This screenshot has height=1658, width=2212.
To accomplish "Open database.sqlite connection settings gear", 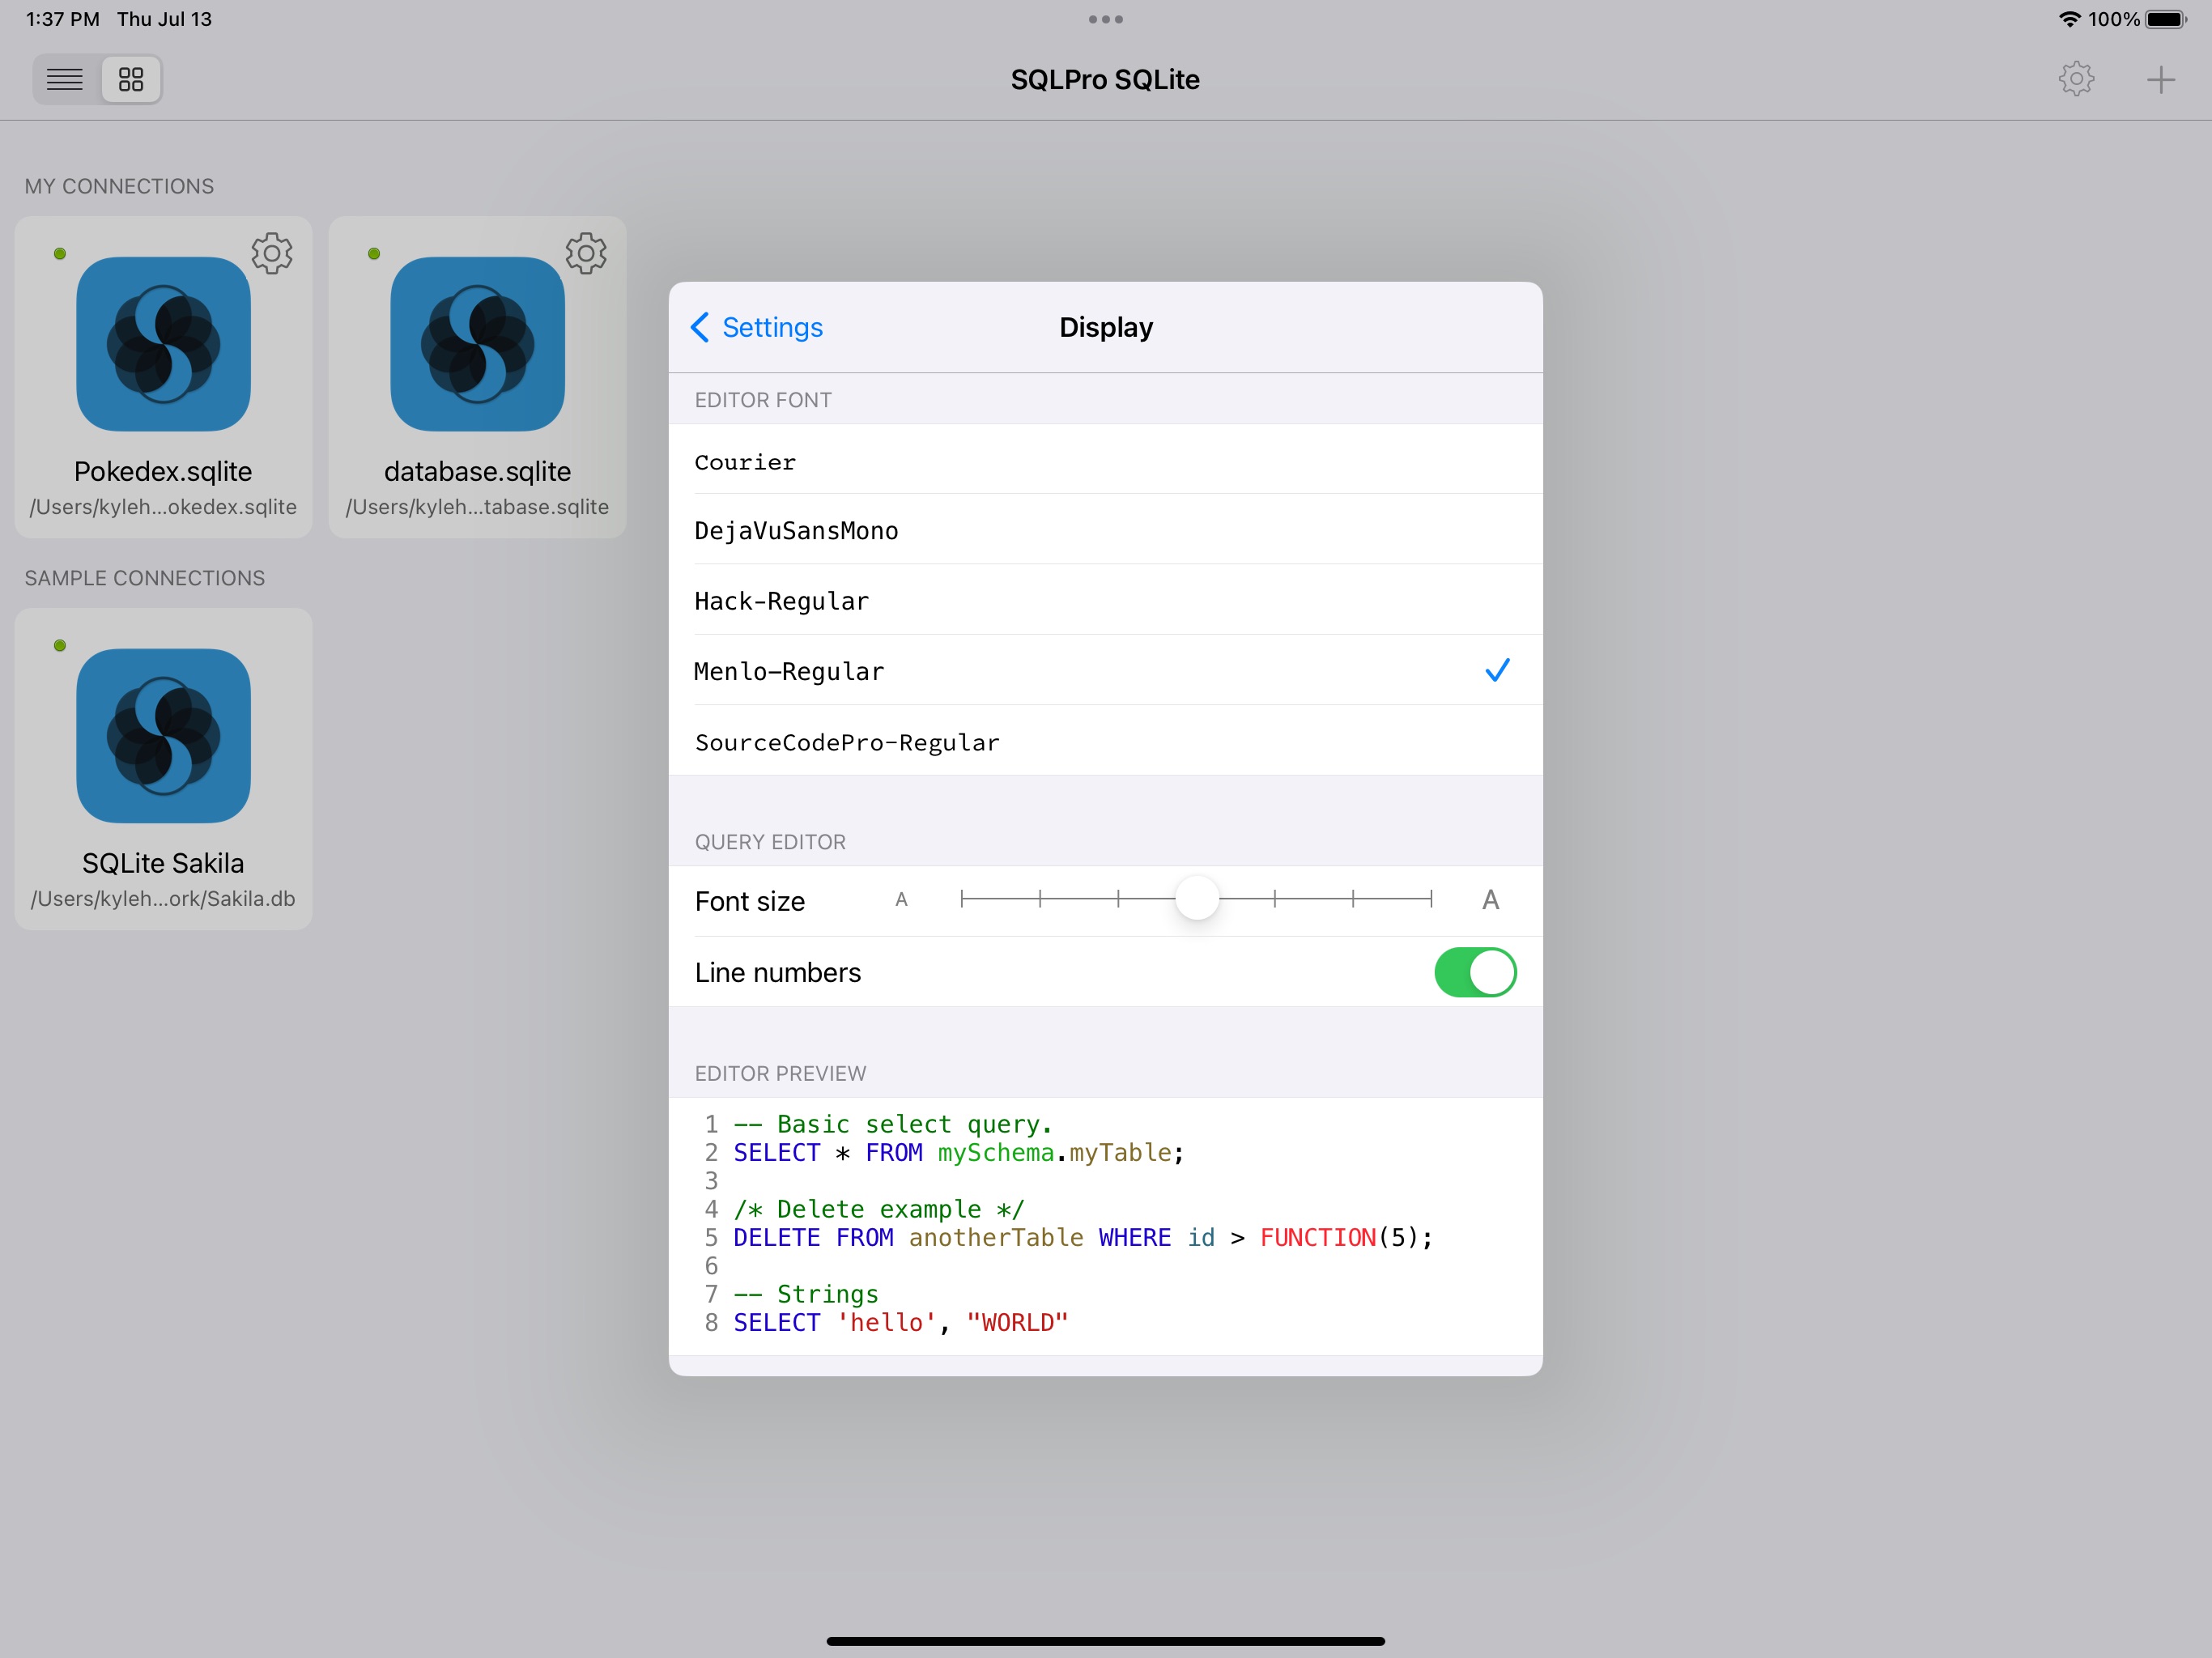I will point(586,254).
